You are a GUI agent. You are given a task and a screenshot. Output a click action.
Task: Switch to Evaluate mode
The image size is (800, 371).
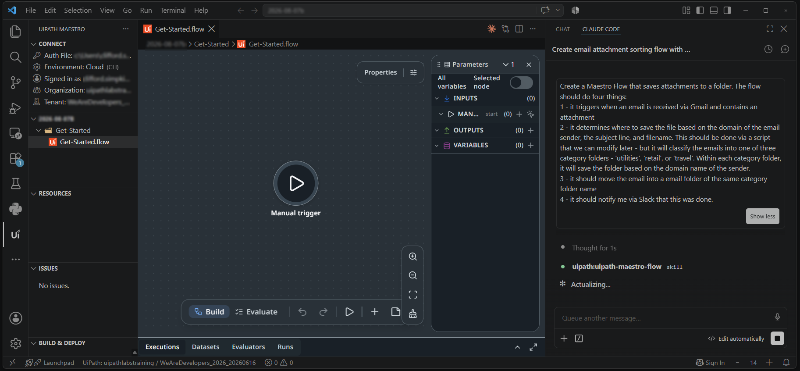(x=256, y=312)
